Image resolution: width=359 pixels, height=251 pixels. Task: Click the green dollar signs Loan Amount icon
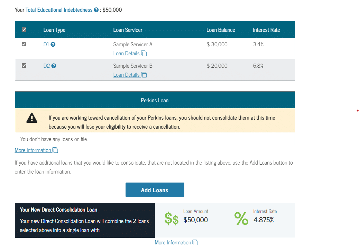172,219
